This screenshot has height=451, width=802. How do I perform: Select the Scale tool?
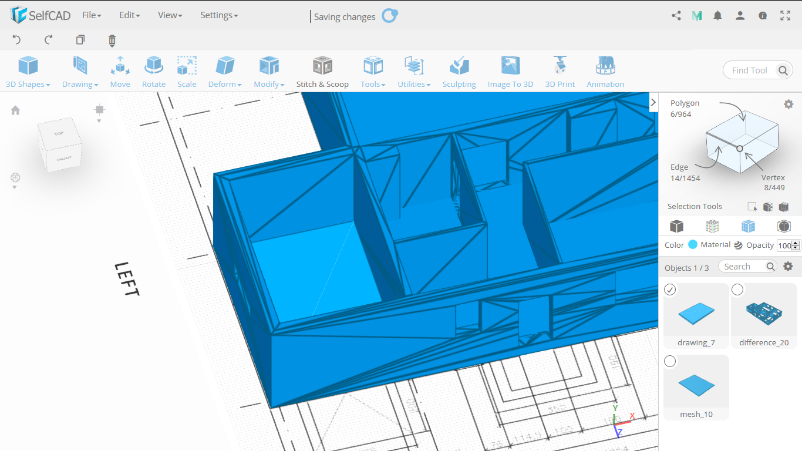point(187,72)
